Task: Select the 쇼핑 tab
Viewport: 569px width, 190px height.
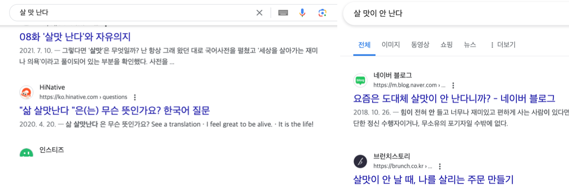Action: 447,45
